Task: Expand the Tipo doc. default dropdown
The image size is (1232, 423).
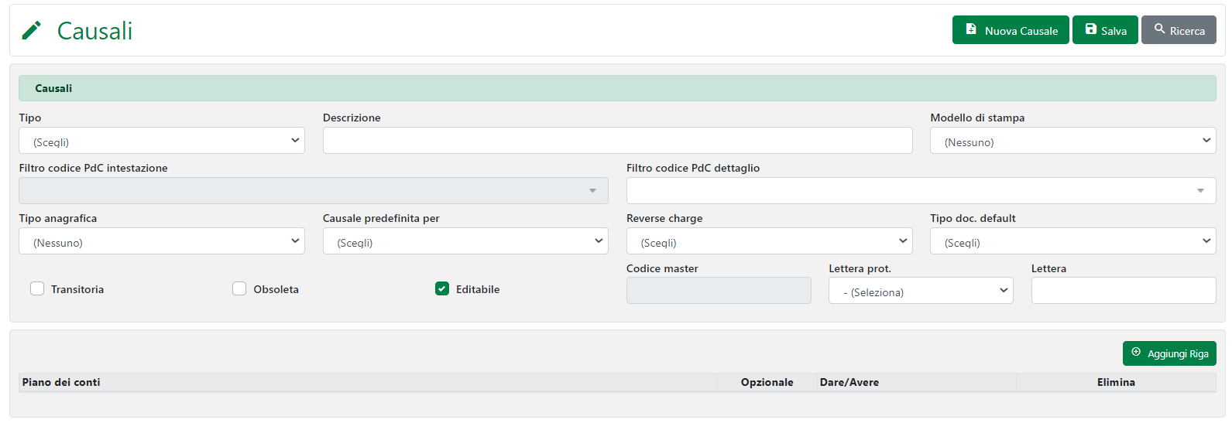Action: coord(1072,241)
